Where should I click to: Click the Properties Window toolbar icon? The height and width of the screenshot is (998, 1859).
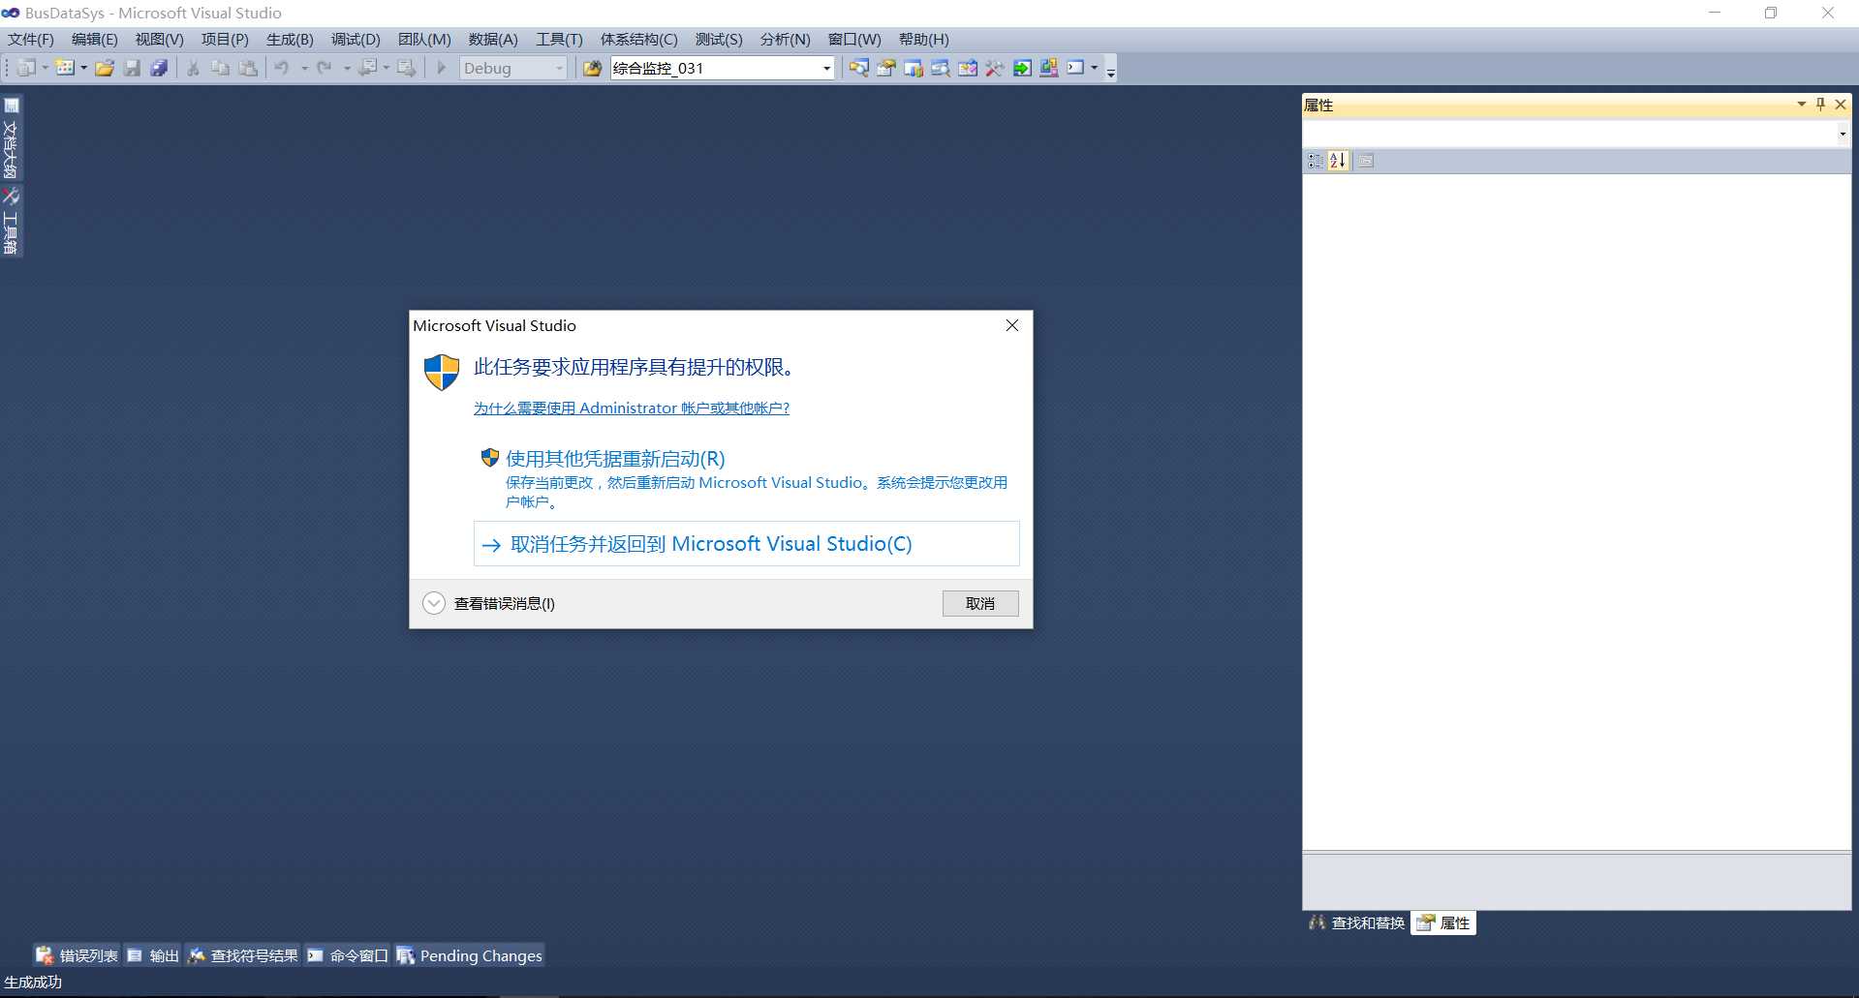(x=885, y=68)
